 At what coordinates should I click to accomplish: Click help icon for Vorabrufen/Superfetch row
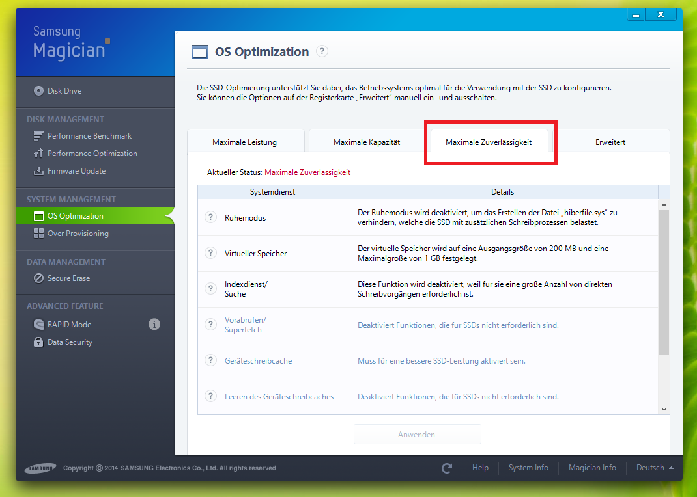click(x=210, y=325)
